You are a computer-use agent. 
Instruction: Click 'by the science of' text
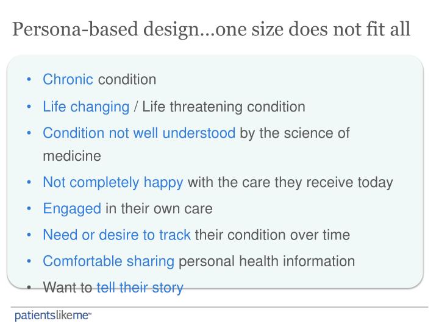click(294, 133)
